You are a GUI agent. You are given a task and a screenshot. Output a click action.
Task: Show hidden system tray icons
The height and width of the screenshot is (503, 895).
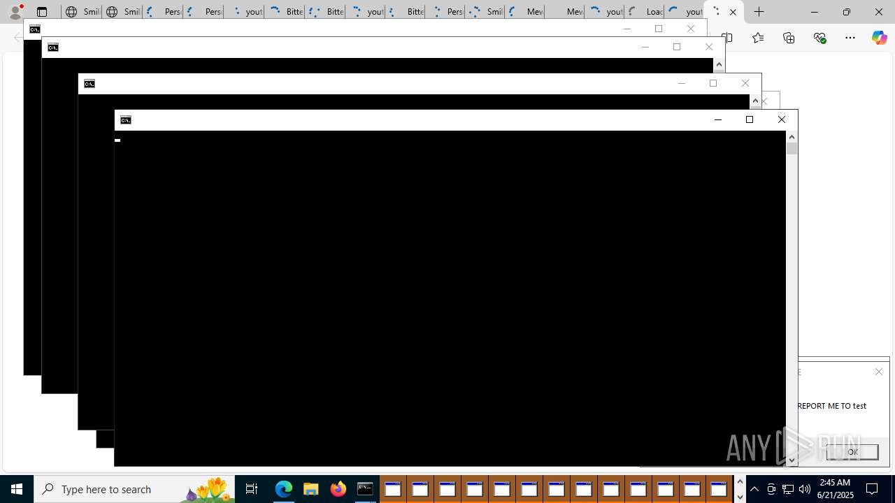coord(754,489)
